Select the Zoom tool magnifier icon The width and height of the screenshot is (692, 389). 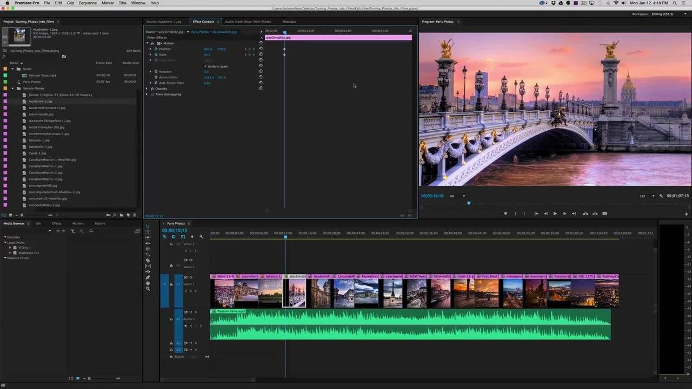click(148, 289)
